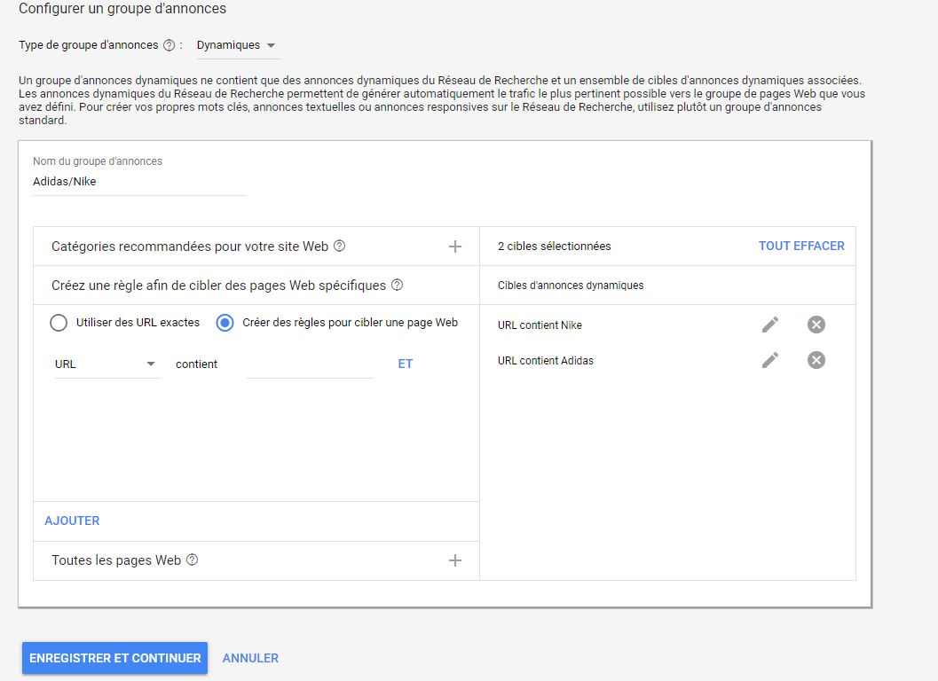Viewport: 938px width, 681px height.
Task: Edit the 'URL contient Adidas' target
Action: 770,359
